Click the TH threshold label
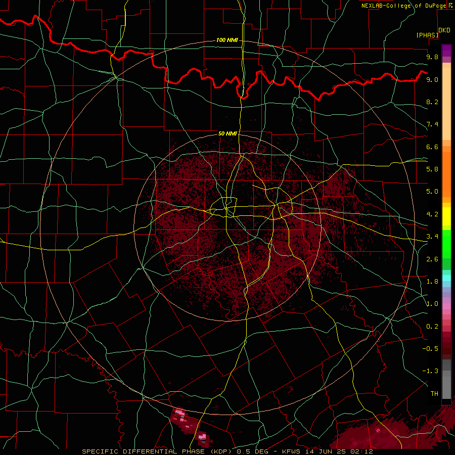Viewport: 455px width, 455px height. [434, 393]
